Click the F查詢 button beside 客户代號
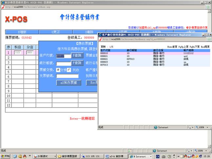 pyautogui.click(x=78, y=56)
